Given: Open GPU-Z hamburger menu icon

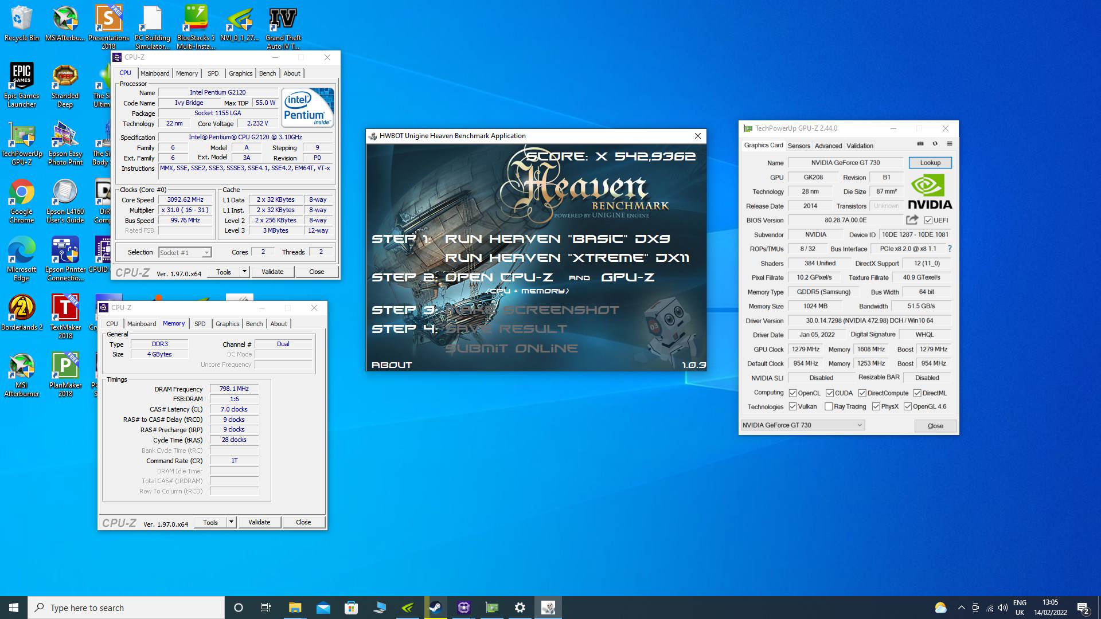Looking at the screenshot, I should [x=950, y=144].
